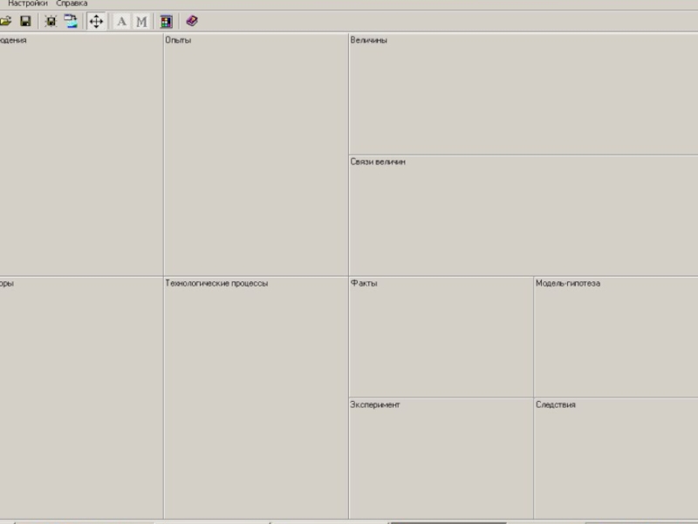The width and height of the screenshot is (698, 524).
Task: Select the Следствия panel label
Action: click(556, 404)
